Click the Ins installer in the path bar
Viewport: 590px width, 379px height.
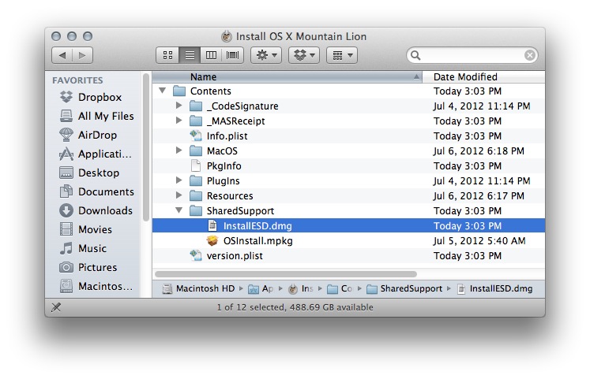point(300,288)
